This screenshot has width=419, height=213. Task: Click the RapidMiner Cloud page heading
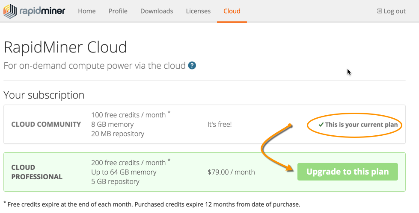65,47
